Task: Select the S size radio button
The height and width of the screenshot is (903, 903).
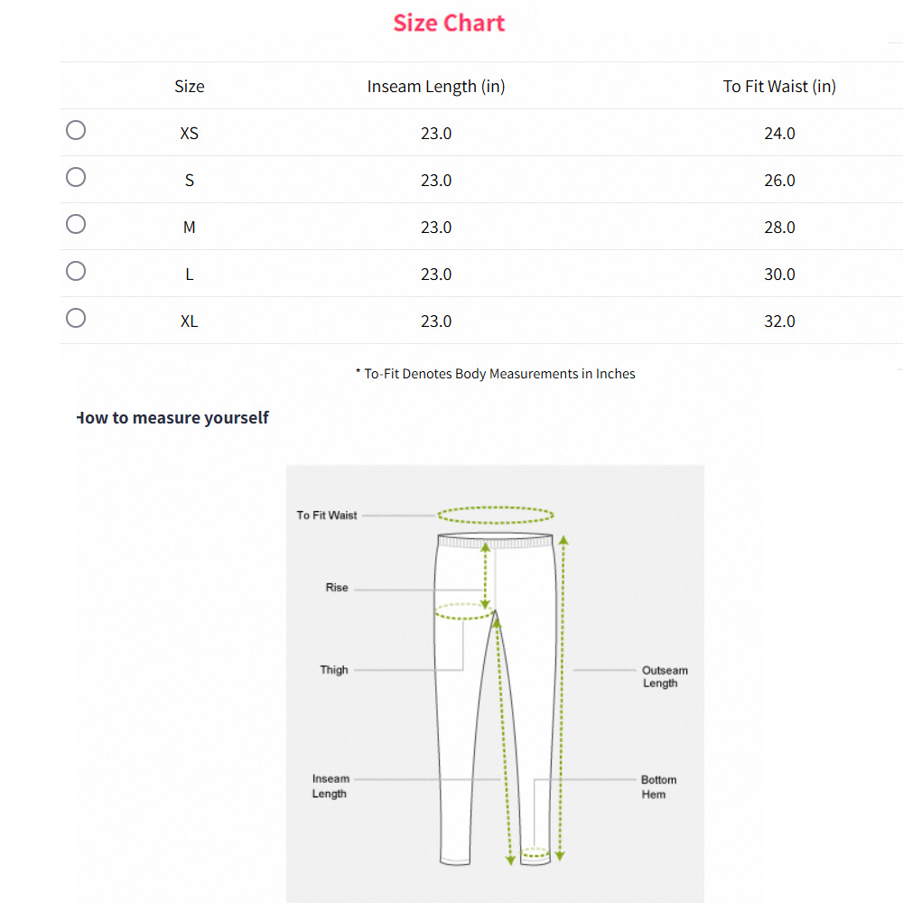Action: [76, 177]
